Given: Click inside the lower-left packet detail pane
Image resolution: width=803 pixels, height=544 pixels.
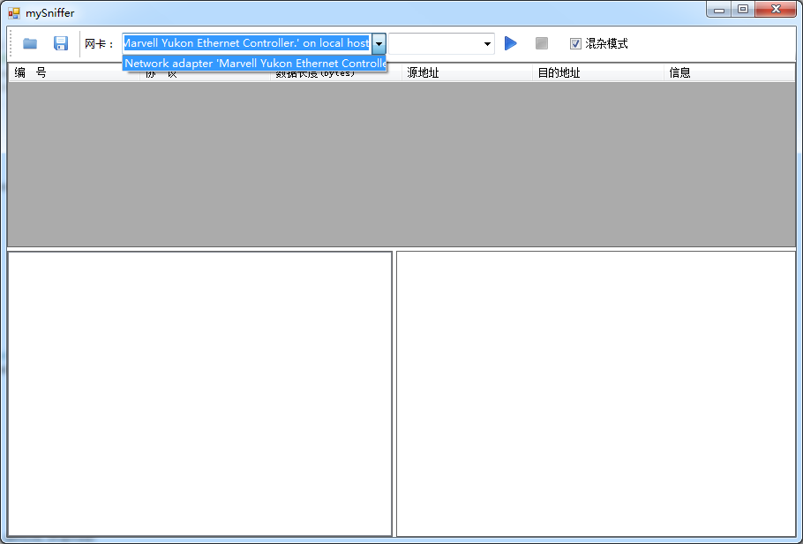Looking at the screenshot, I should 199,394.
